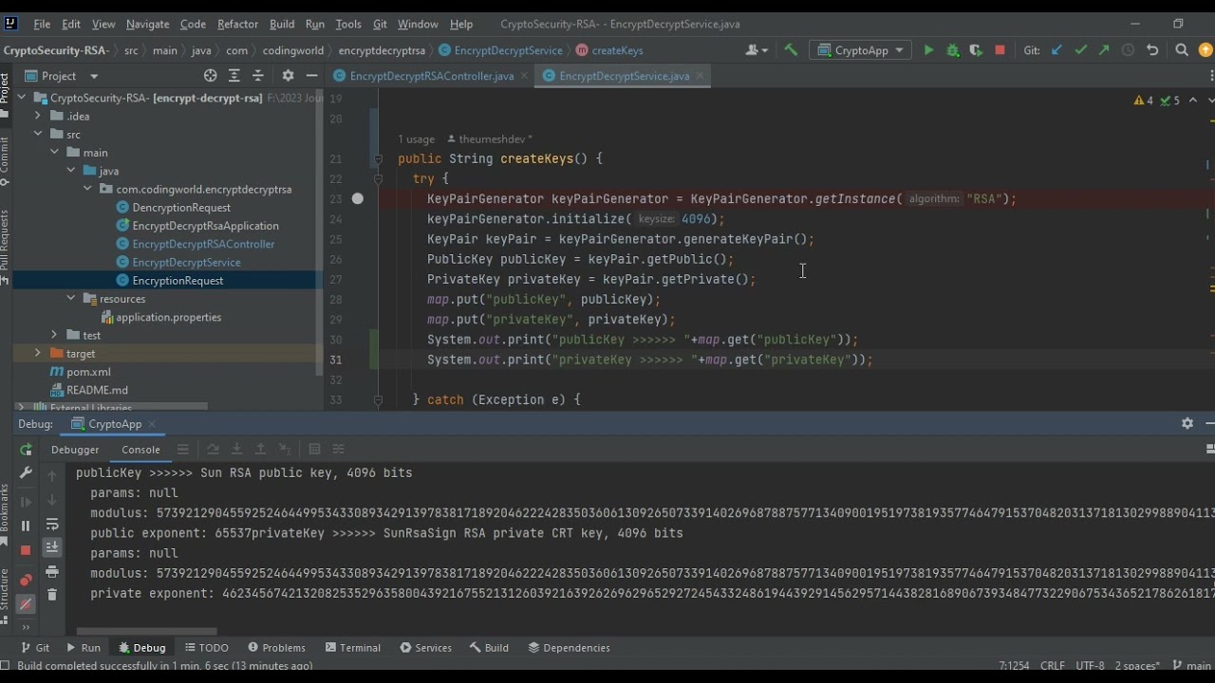Viewport: 1215px width, 683px height.
Task: Jump to next highlighted error arrow
Action: (1208, 100)
